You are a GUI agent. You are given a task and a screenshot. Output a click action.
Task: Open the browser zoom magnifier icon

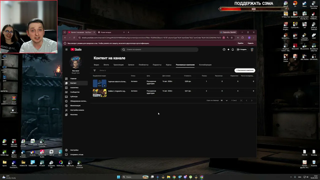point(227,38)
